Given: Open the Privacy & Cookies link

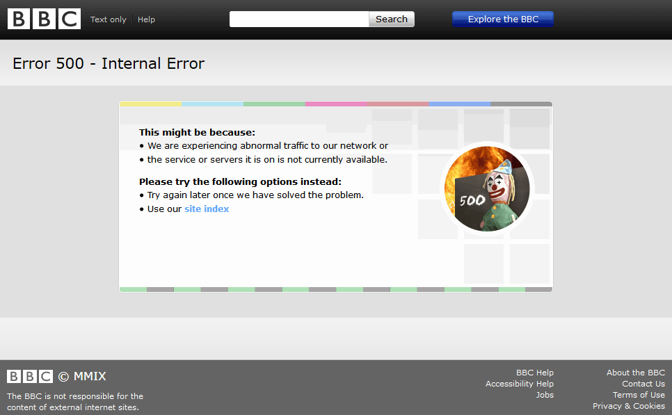Looking at the screenshot, I should 629,406.
